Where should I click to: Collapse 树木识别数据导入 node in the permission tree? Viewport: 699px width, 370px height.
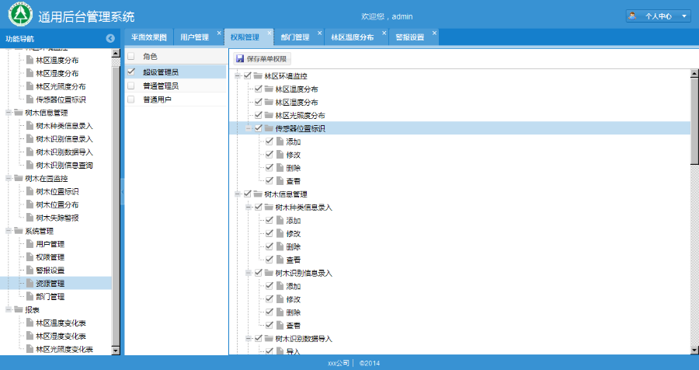(x=249, y=338)
